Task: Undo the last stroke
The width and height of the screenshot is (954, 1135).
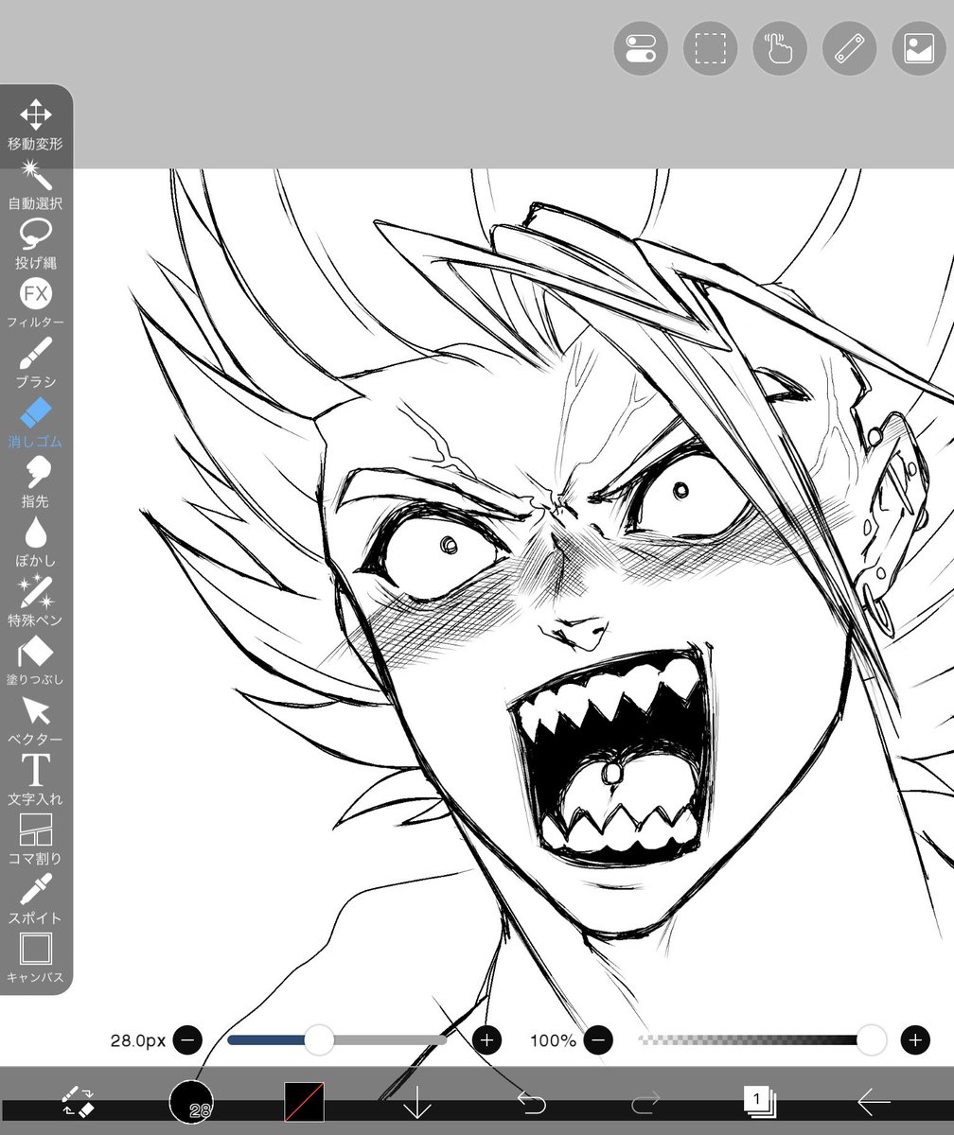Action: coord(532,1102)
